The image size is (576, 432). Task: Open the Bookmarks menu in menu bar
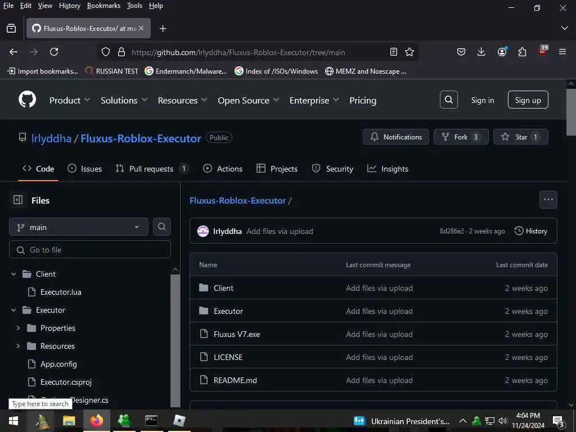[x=103, y=6]
